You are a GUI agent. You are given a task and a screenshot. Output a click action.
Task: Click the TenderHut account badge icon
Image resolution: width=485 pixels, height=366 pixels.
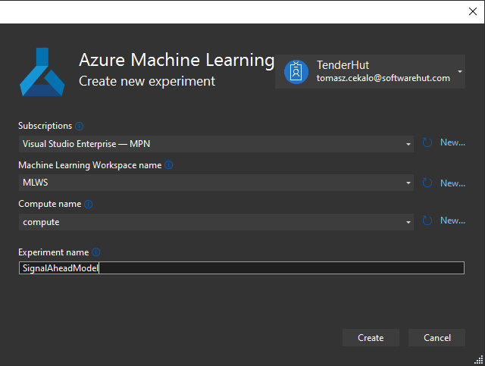296,72
